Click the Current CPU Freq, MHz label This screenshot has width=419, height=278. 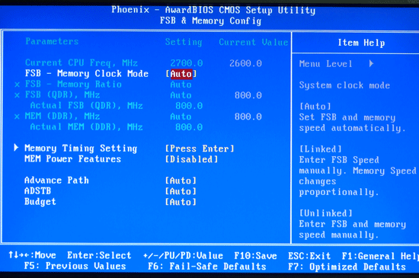[x=82, y=62]
